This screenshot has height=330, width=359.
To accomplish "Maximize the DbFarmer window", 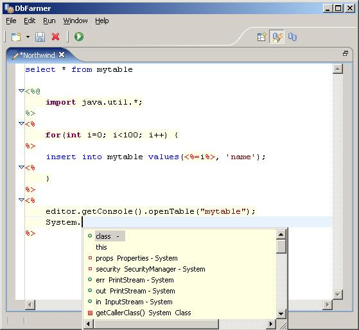I will 338,8.
